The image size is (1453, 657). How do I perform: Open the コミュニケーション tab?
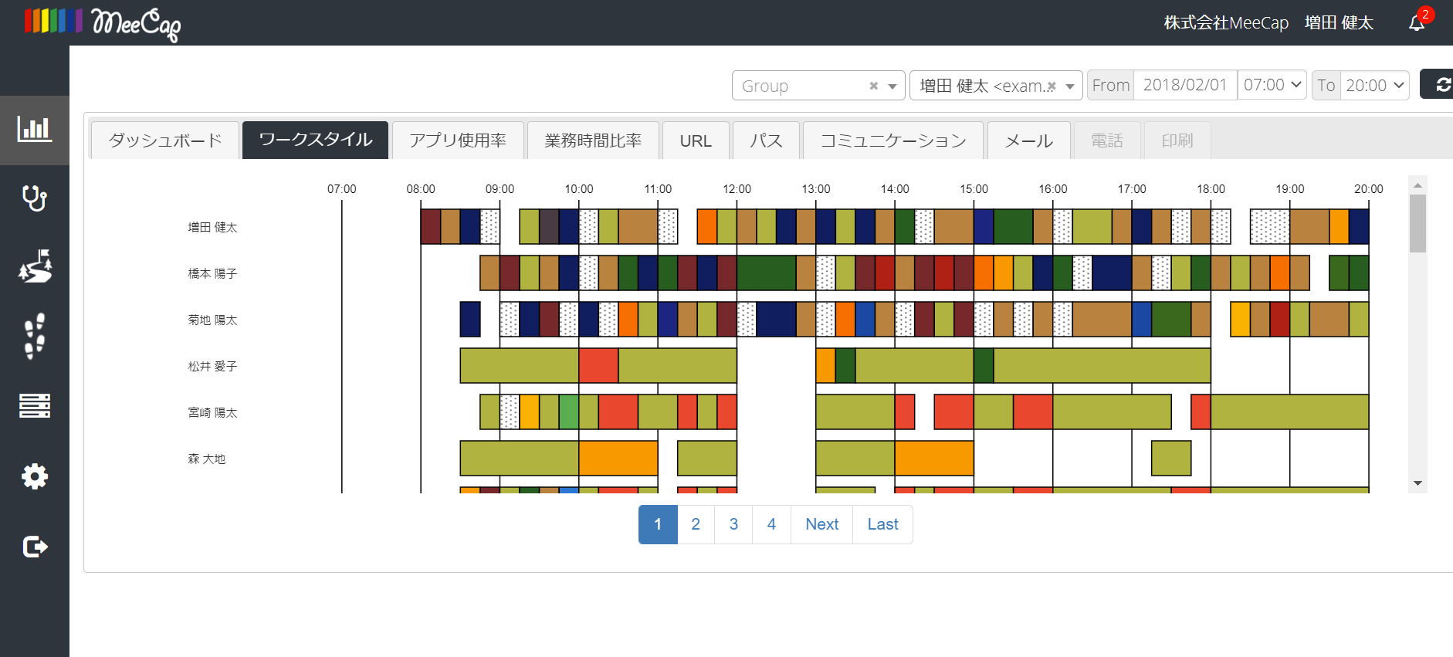click(x=893, y=141)
